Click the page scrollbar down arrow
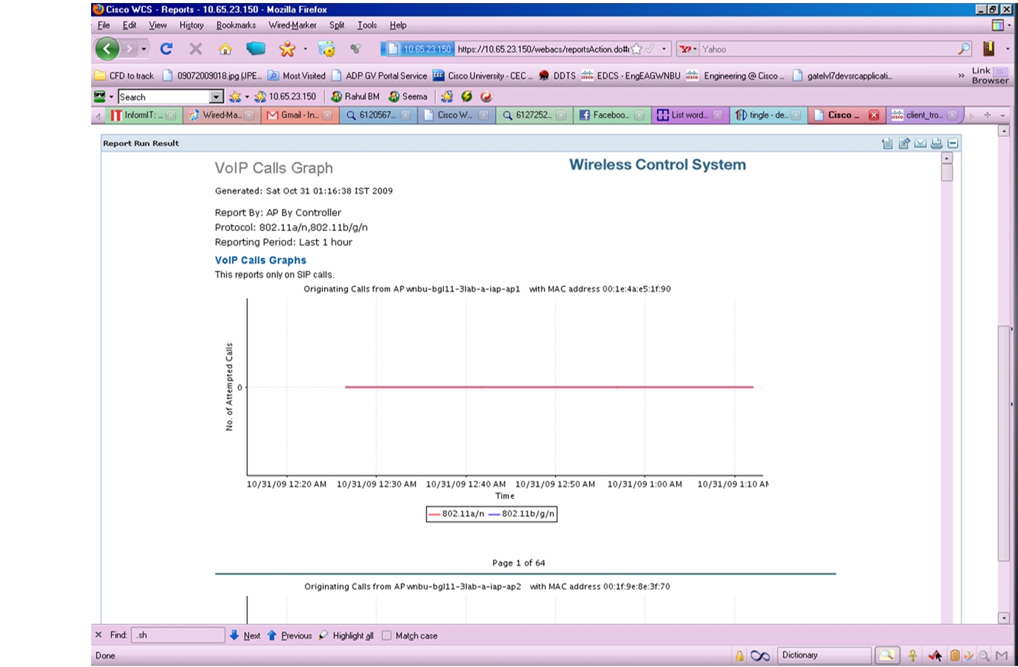1018x667 pixels. click(x=1004, y=617)
